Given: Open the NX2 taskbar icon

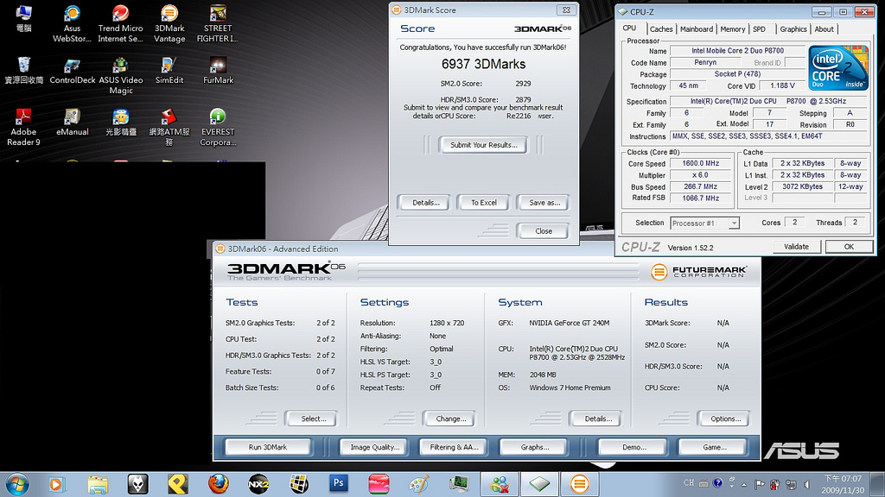Looking at the screenshot, I should tap(258, 484).
